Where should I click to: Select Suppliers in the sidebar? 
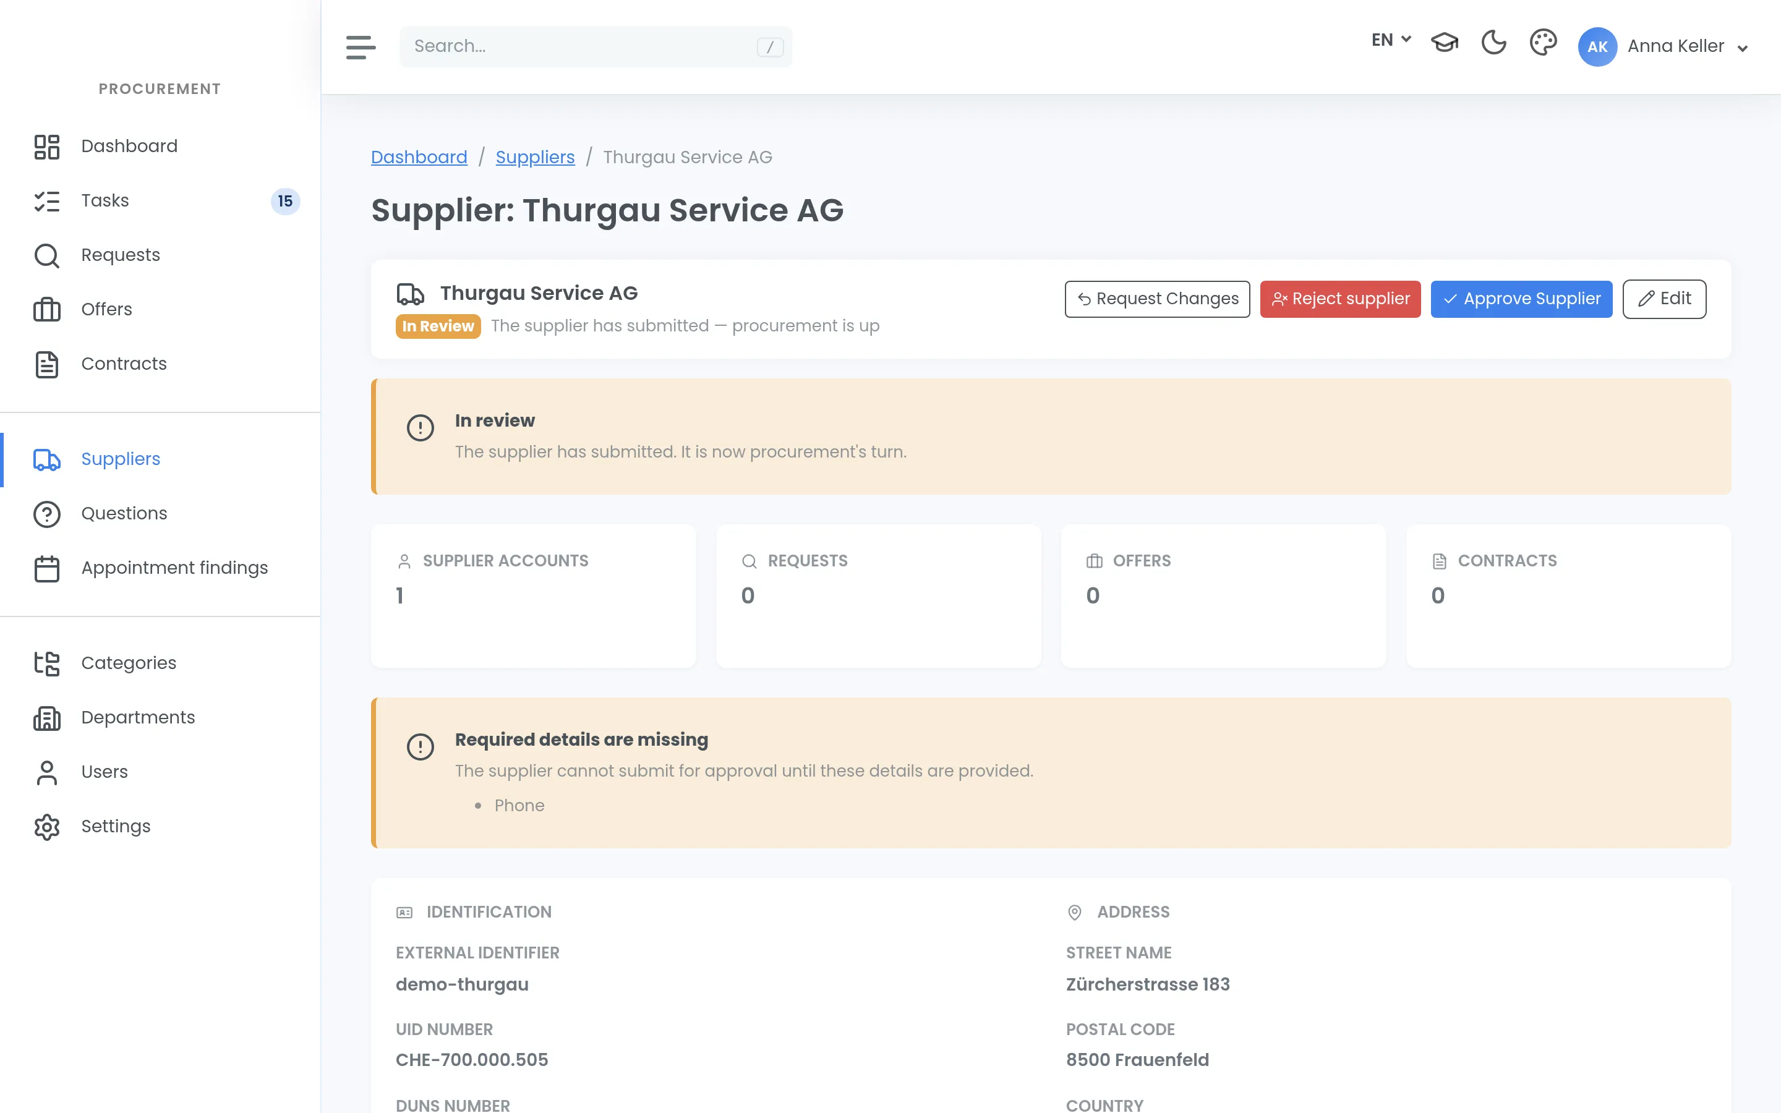tap(160, 459)
